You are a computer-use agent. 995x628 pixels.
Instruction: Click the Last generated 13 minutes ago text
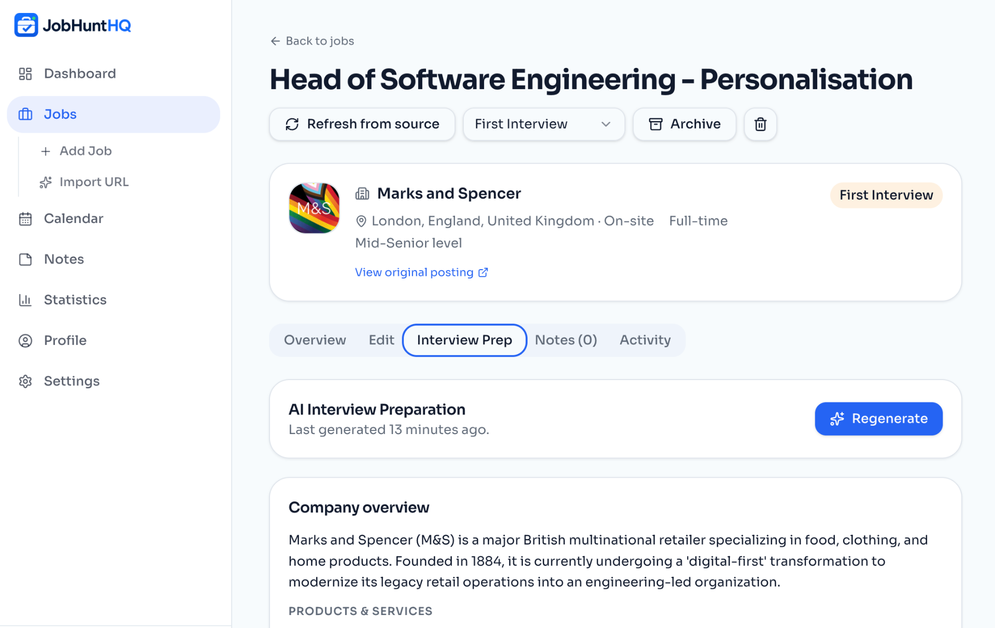[389, 430]
